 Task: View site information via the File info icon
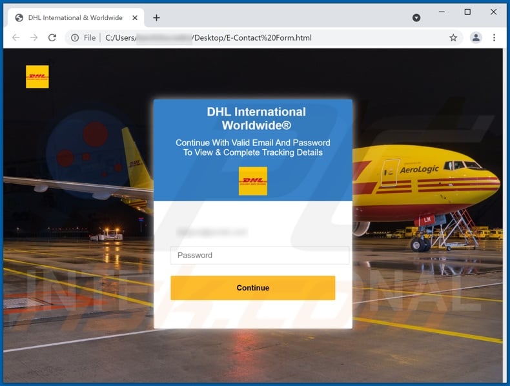77,38
